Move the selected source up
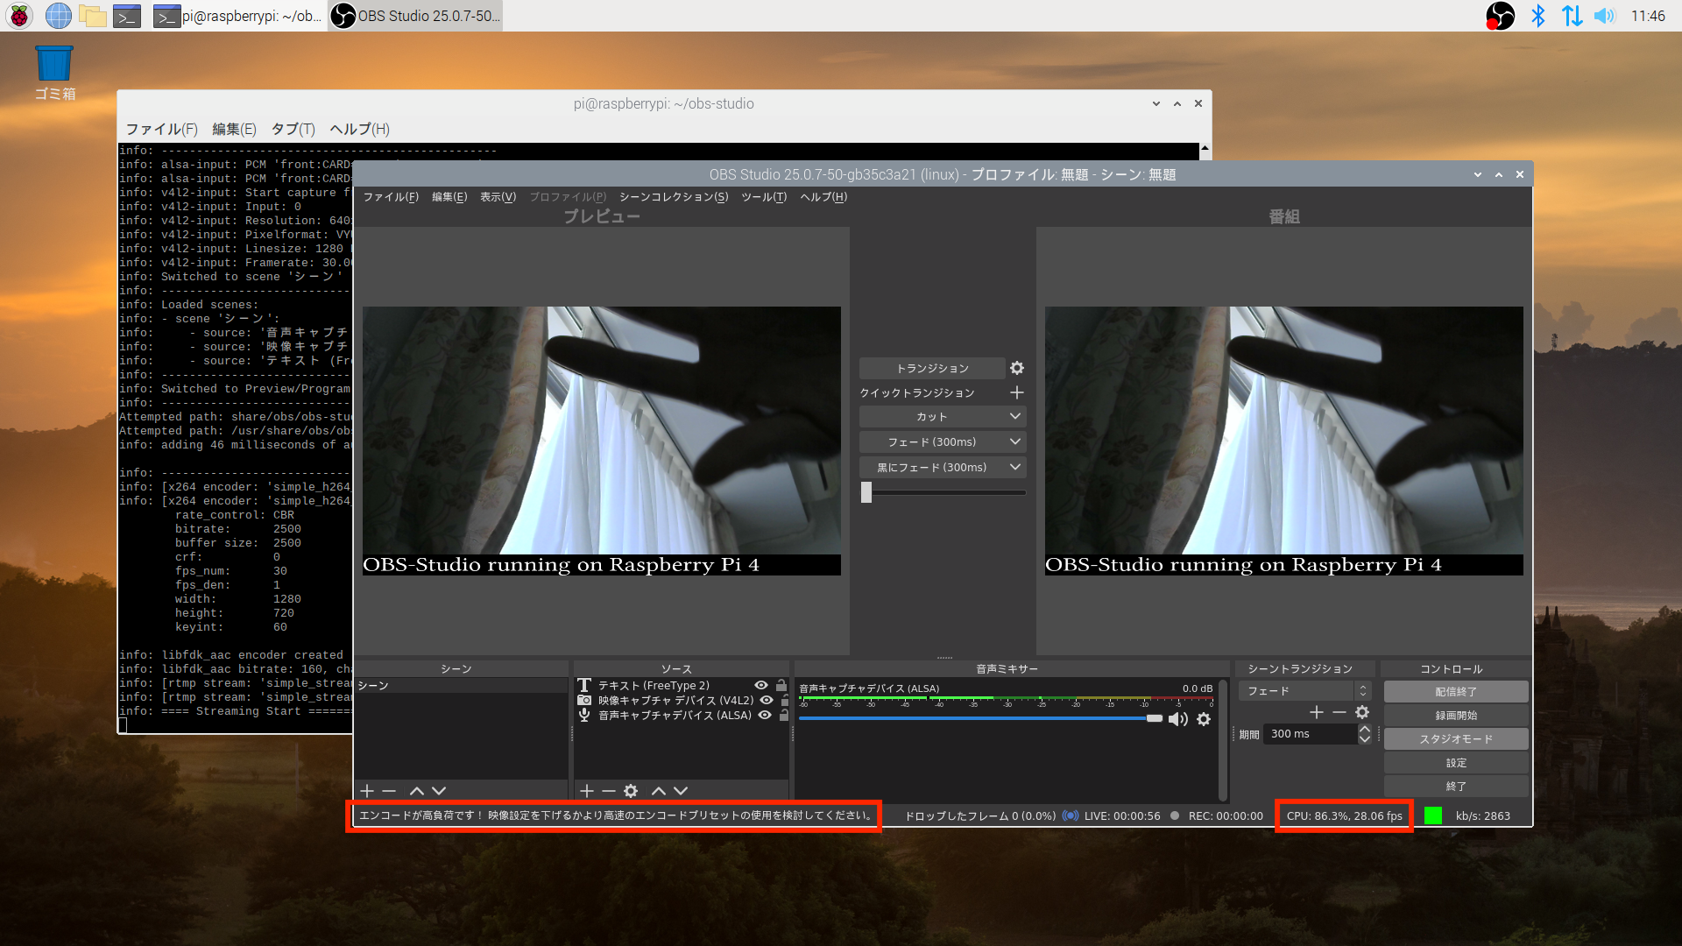 pyautogui.click(x=659, y=791)
